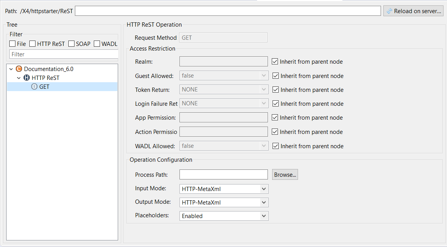This screenshot has height=247, width=447.
Task: Collapse the HTTP ReST tree node
Action: click(19, 78)
